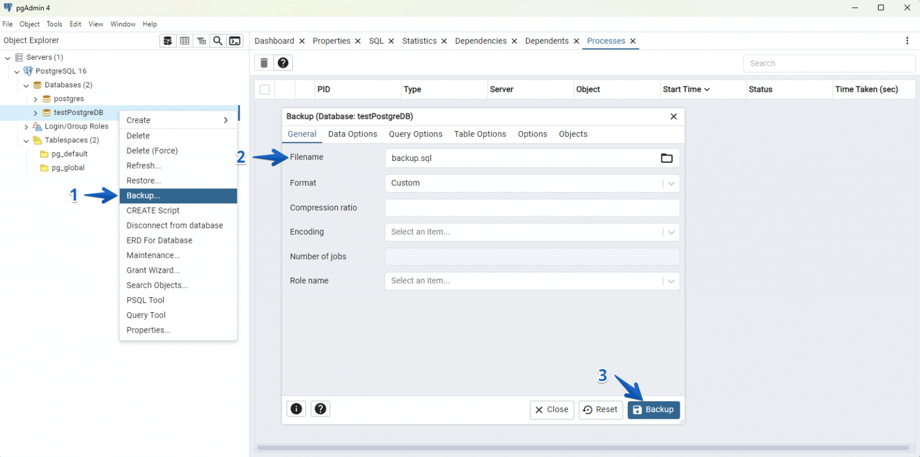Open the Encoding selection dropdown

click(x=671, y=231)
